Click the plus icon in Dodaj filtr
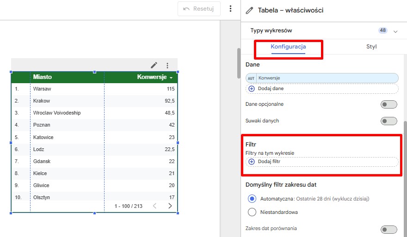Screen dimensions: 407x237 252,162
